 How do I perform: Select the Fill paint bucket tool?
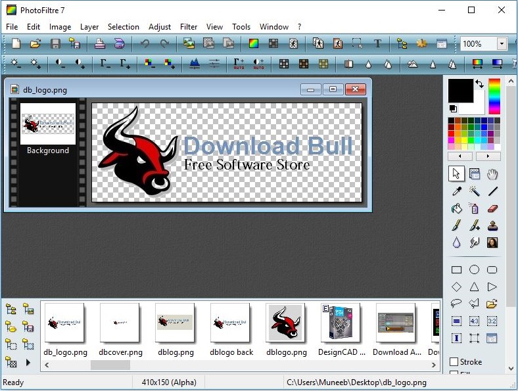click(x=457, y=208)
